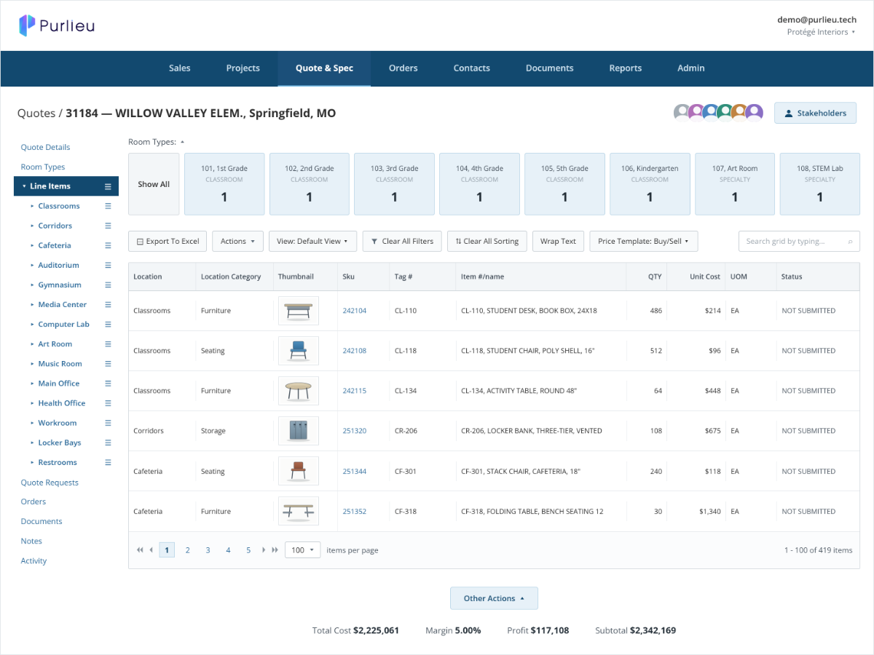The width and height of the screenshot is (874, 655).
Task: Click Clear All Filters button
Action: (x=402, y=242)
